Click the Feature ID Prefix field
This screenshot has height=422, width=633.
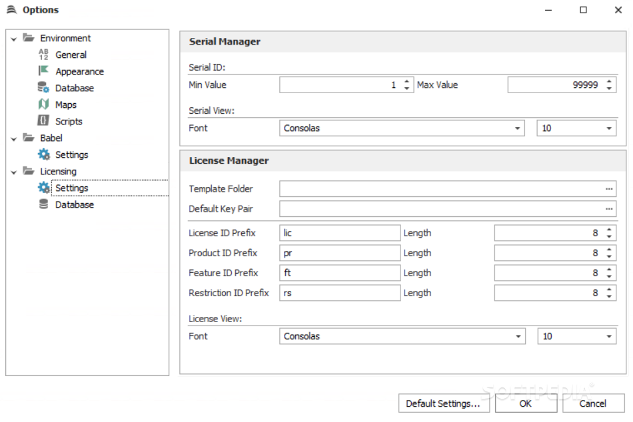340,273
